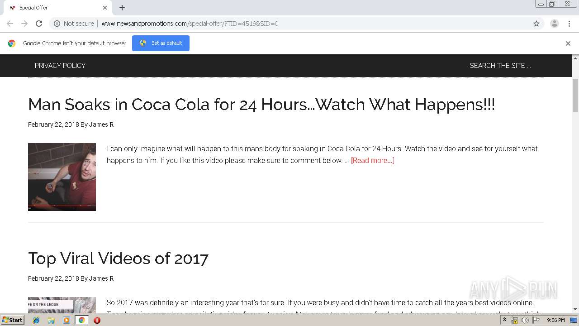579x326 pixels.
Task: Click the scrollbar up arrow
Action: pyautogui.click(x=575, y=58)
